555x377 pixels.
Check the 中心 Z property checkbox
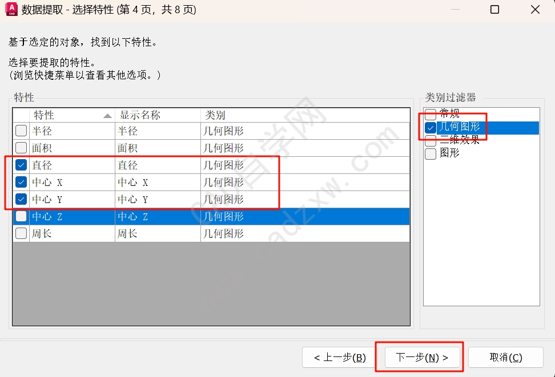pos(21,216)
